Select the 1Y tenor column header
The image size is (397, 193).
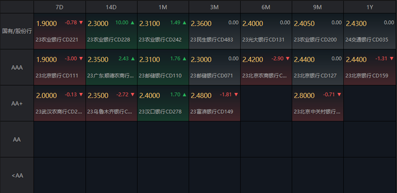(x=370, y=7)
